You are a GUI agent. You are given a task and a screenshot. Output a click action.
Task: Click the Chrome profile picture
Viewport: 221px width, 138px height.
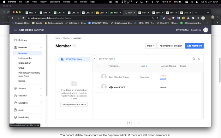tap(203, 18)
